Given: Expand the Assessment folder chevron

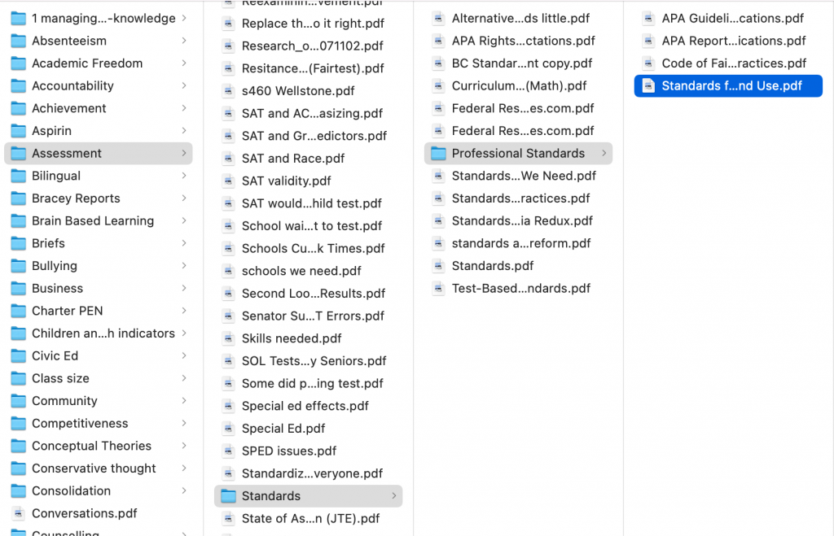Looking at the screenshot, I should [x=184, y=153].
